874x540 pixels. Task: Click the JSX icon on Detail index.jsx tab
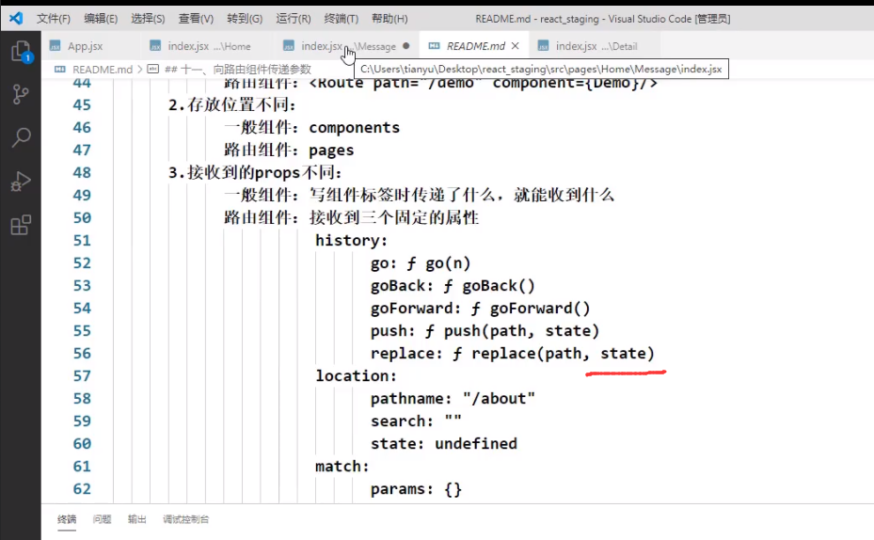click(x=543, y=46)
